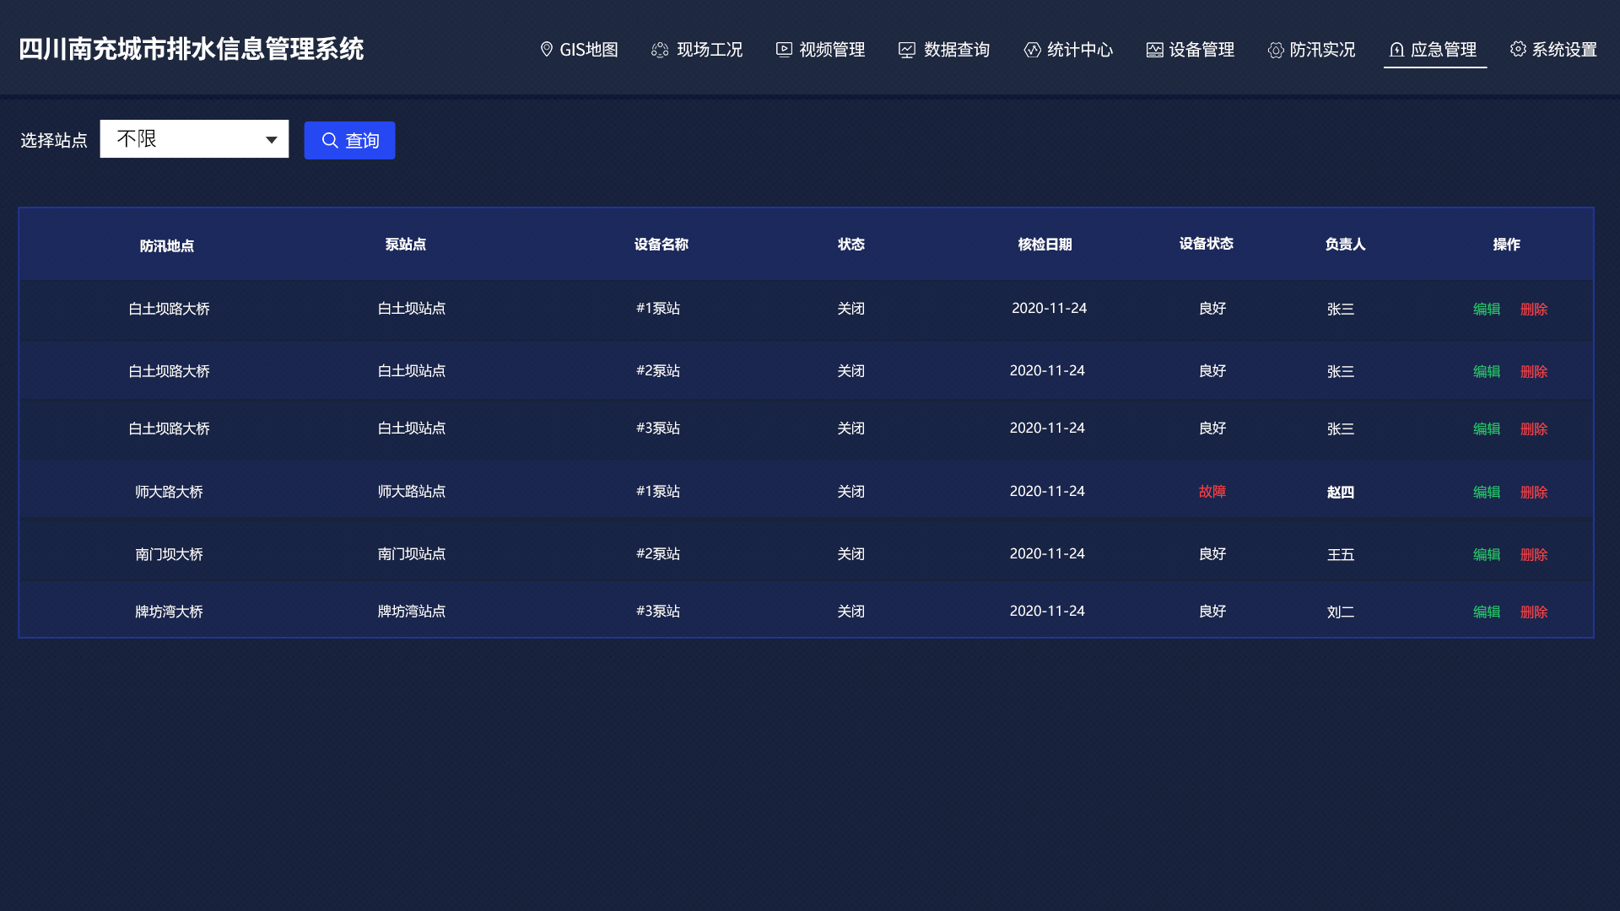Screen dimensions: 1620x911
Task: Edit the 师大路大桥 row
Action: [1486, 493]
